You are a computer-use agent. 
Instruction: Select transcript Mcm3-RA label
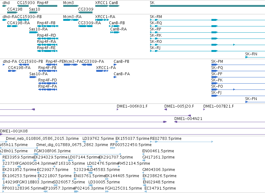72,17
